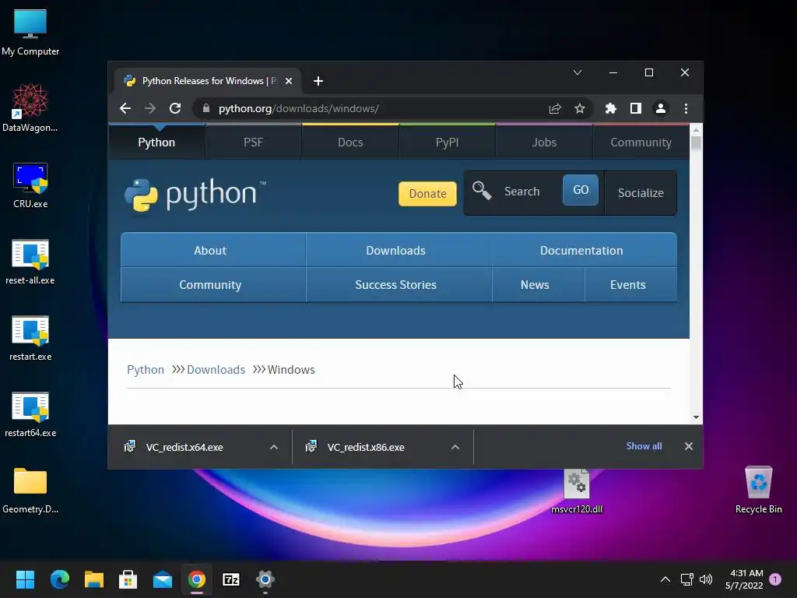Select the reset-all.exe desktop icon
Image resolution: width=797 pixels, height=598 pixels.
coord(30,262)
